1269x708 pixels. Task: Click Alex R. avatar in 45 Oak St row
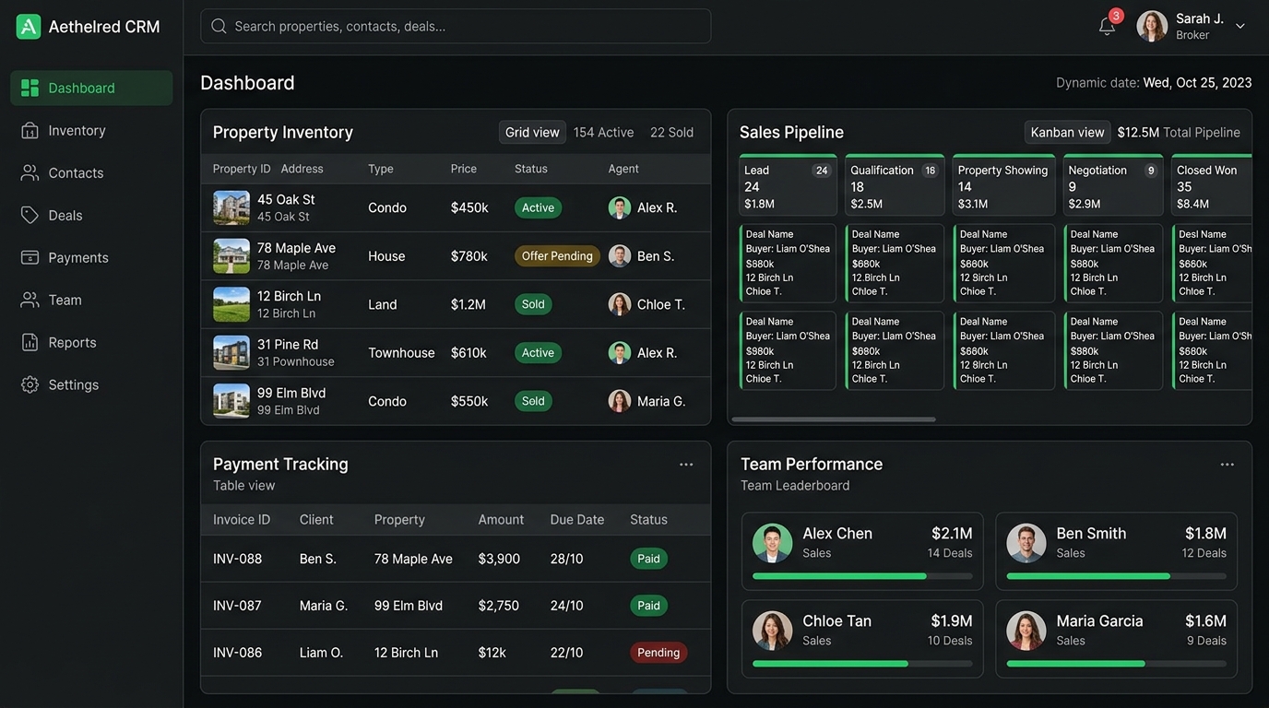(620, 207)
